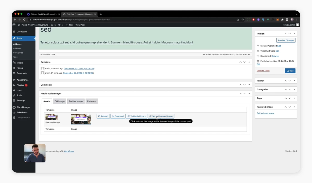Move Placid Social Images panel up

(240, 93)
